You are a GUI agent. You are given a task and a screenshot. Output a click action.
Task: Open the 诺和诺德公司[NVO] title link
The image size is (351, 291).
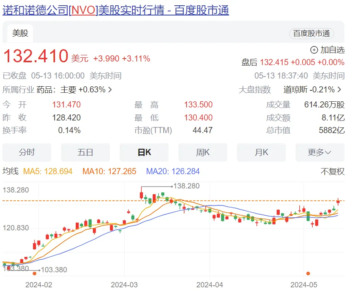coord(116,10)
